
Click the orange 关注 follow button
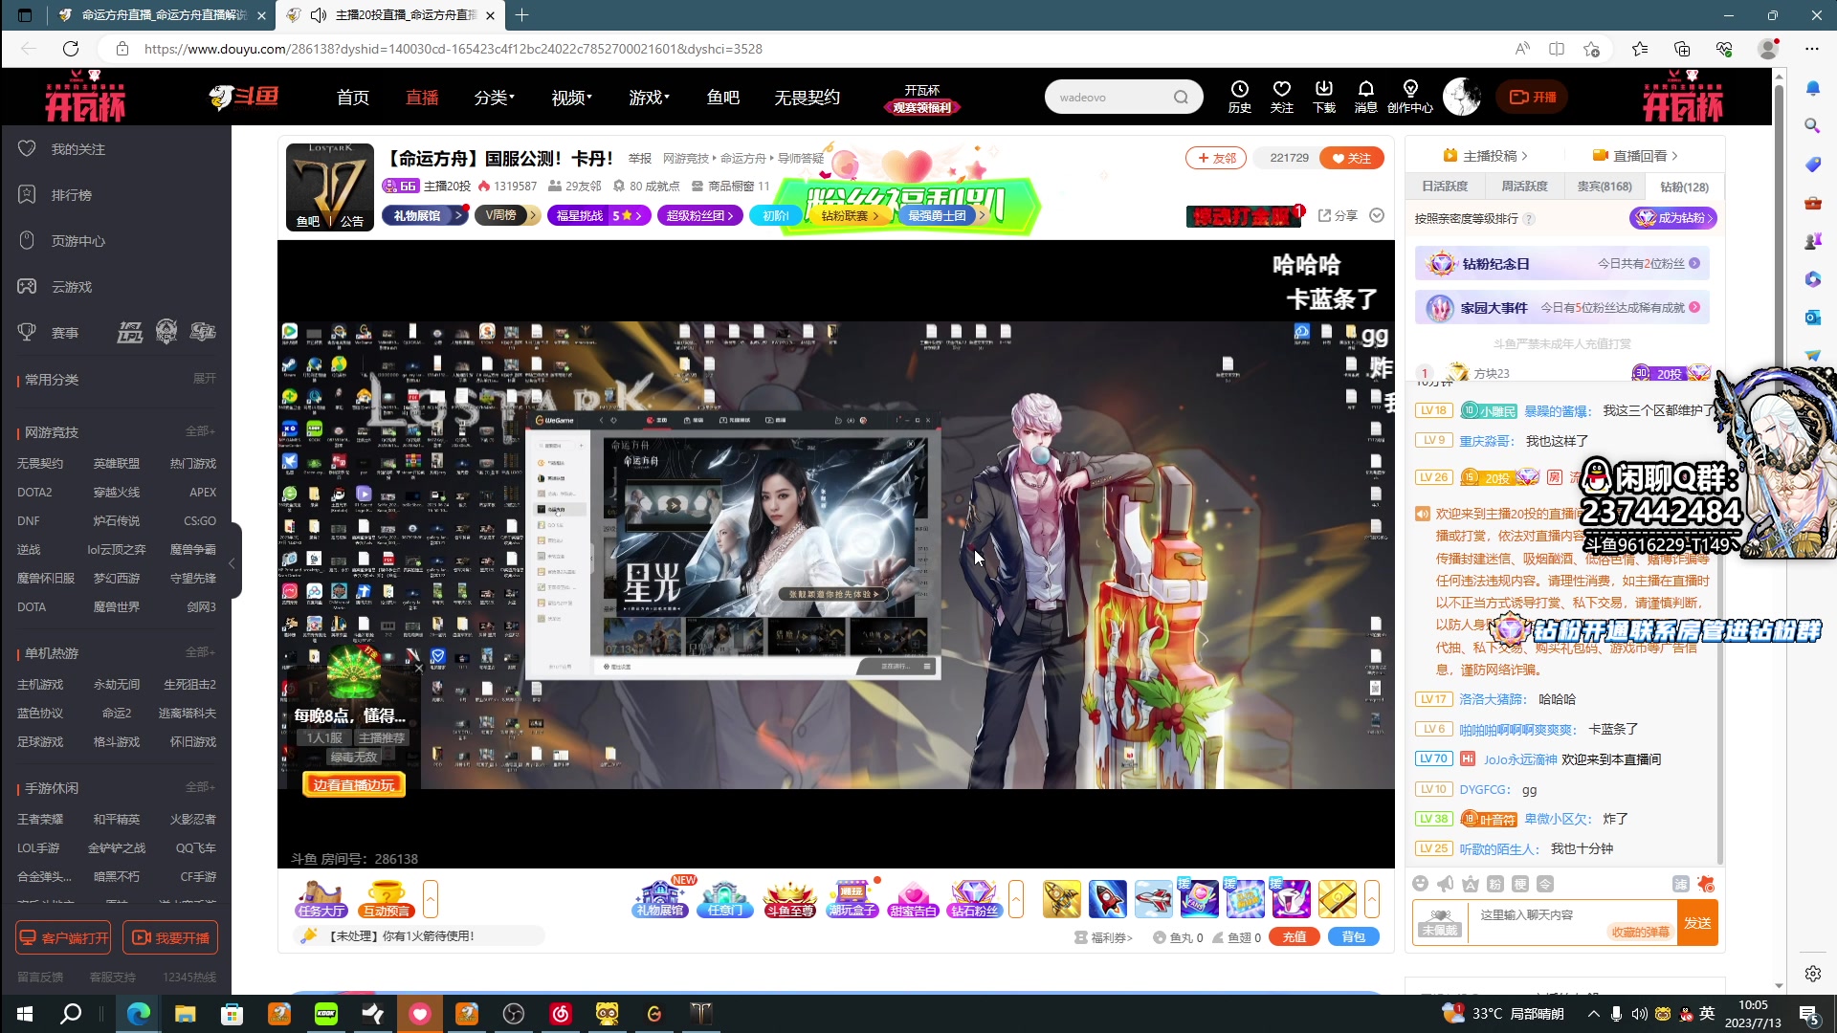tap(1351, 158)
